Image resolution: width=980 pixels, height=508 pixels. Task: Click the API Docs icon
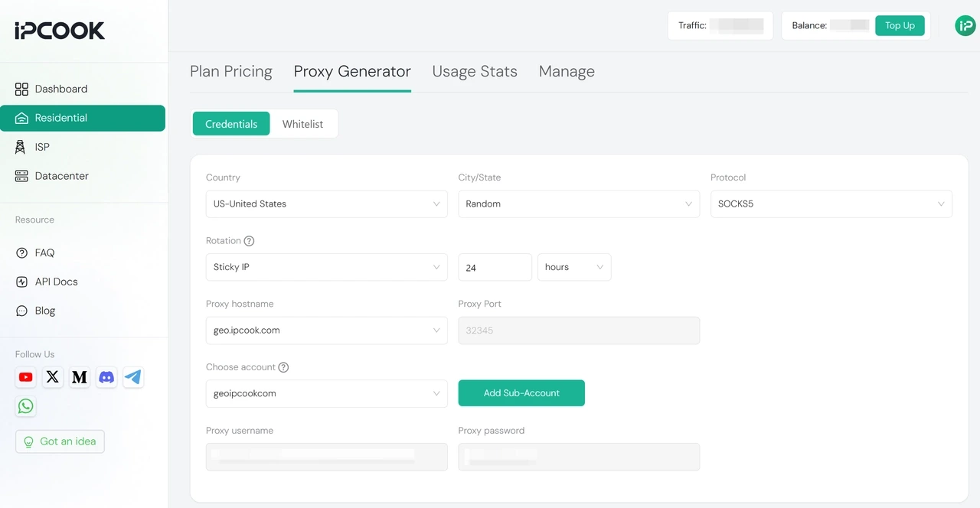coord(21,282)
